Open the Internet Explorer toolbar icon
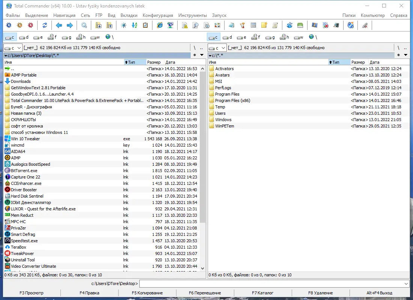The width and height of the screenshot is (413, 300). [160, 25]
